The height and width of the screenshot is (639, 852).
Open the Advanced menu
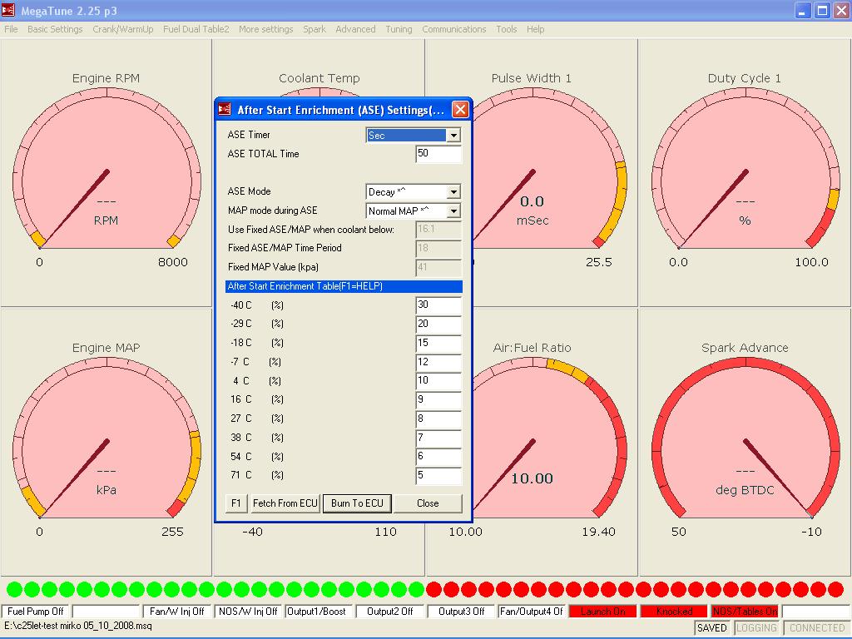coord(355,29)
